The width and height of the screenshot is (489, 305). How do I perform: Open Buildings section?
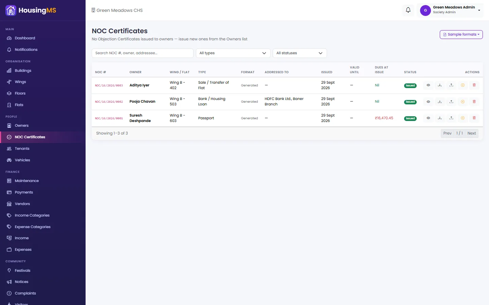coord(43,70)
